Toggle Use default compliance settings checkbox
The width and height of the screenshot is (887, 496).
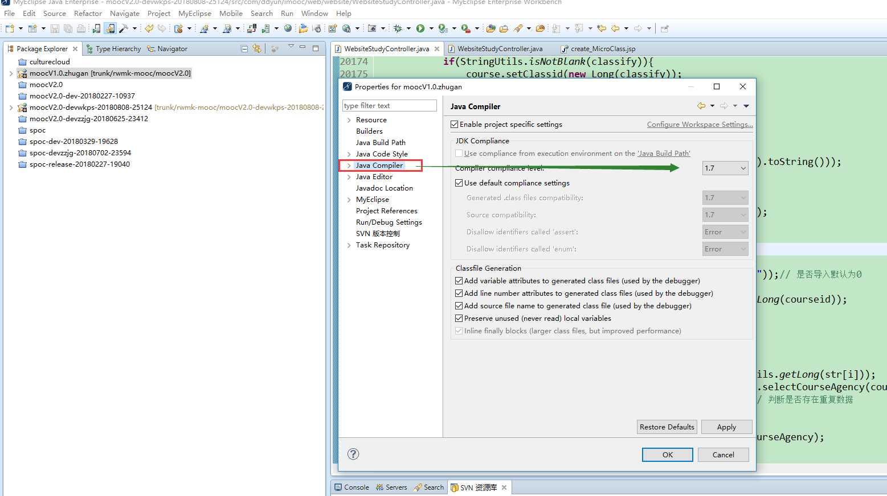[459, 183]
